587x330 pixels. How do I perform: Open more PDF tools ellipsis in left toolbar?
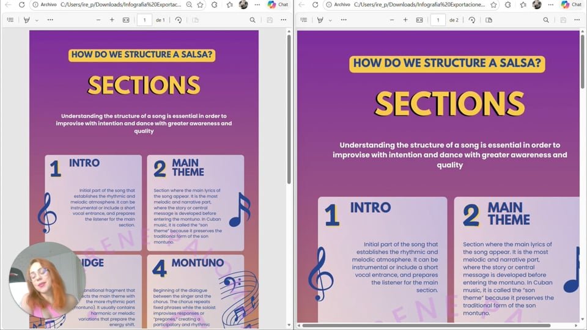[x=50, y=20]
